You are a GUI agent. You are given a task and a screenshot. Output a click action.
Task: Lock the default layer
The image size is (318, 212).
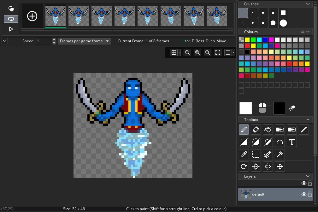310,194
